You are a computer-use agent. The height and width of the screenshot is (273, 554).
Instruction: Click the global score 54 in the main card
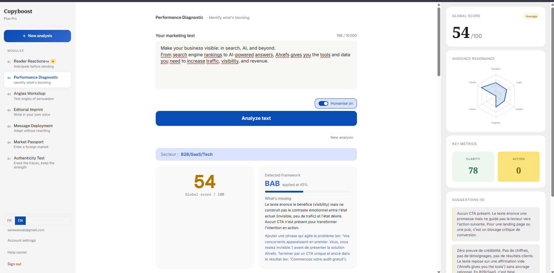point(205,182)
